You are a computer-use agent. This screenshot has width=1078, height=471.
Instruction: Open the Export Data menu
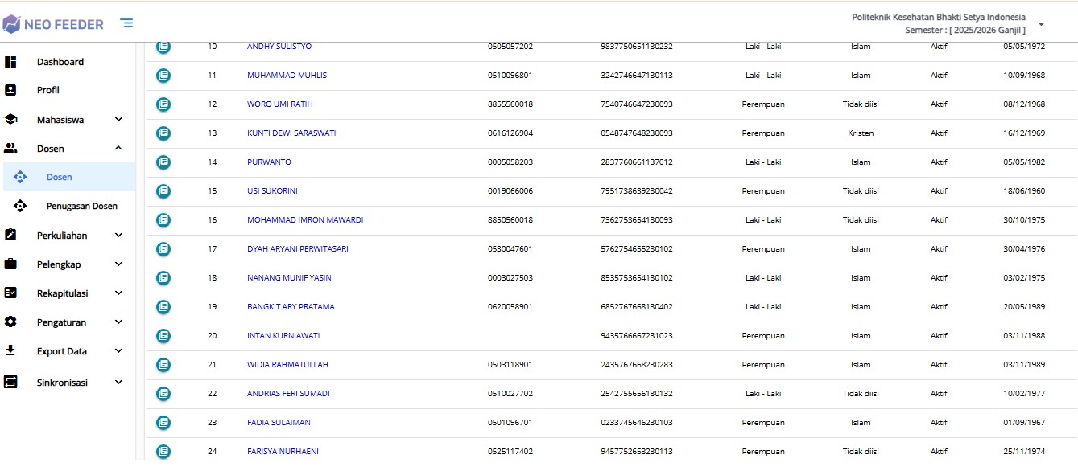(62, 351)
